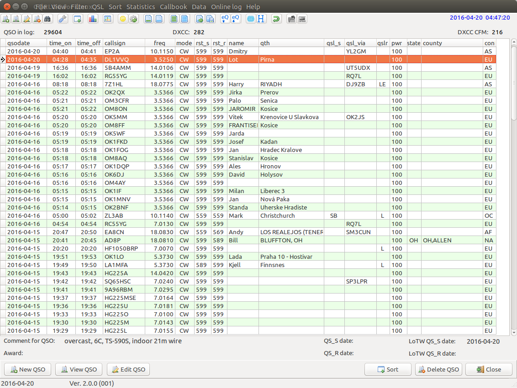This screenshot has height=388, width=517.
Task: Click the down arrow of the log scrollbar
Action: pos(514,333)
